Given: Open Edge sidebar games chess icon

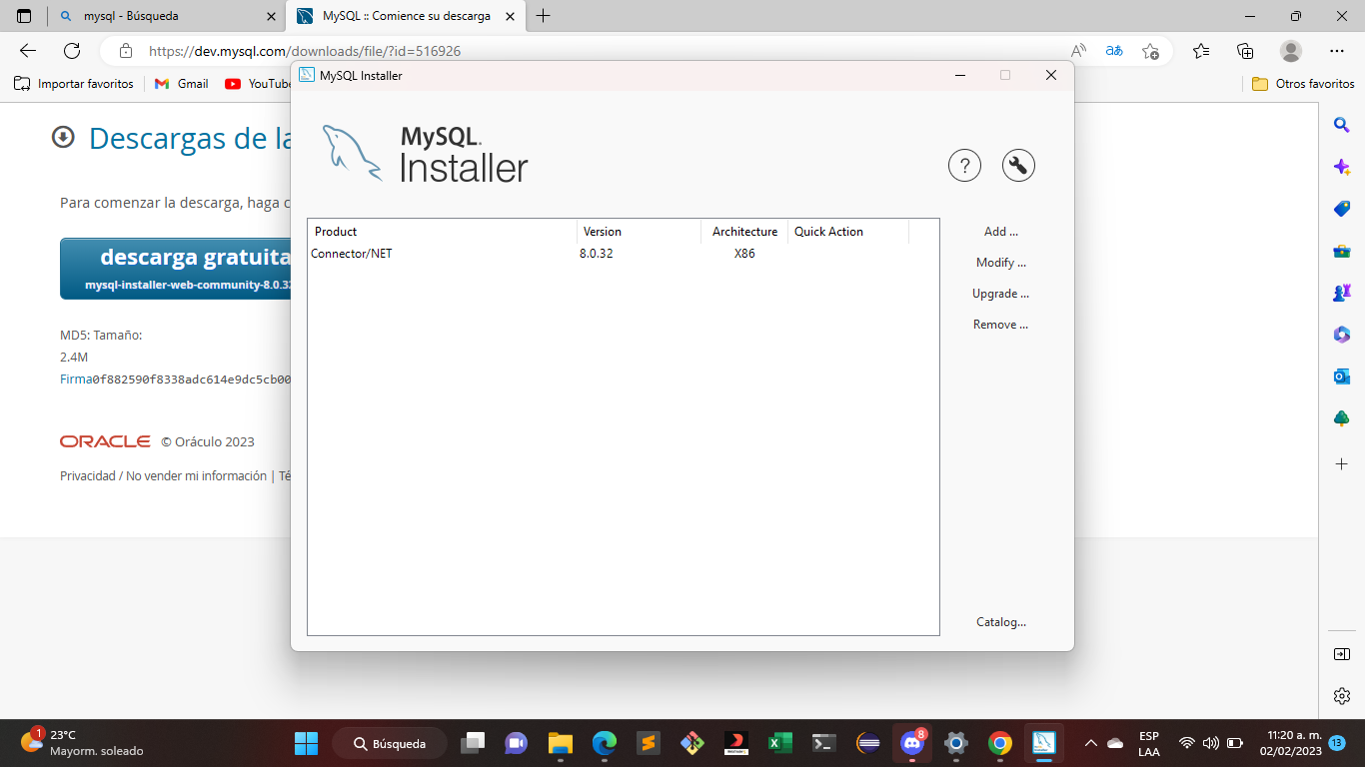Looking at the screenshot, I should [x=1342, y=293].
